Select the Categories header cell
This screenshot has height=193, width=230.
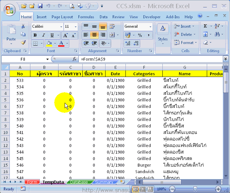(144, 74)
